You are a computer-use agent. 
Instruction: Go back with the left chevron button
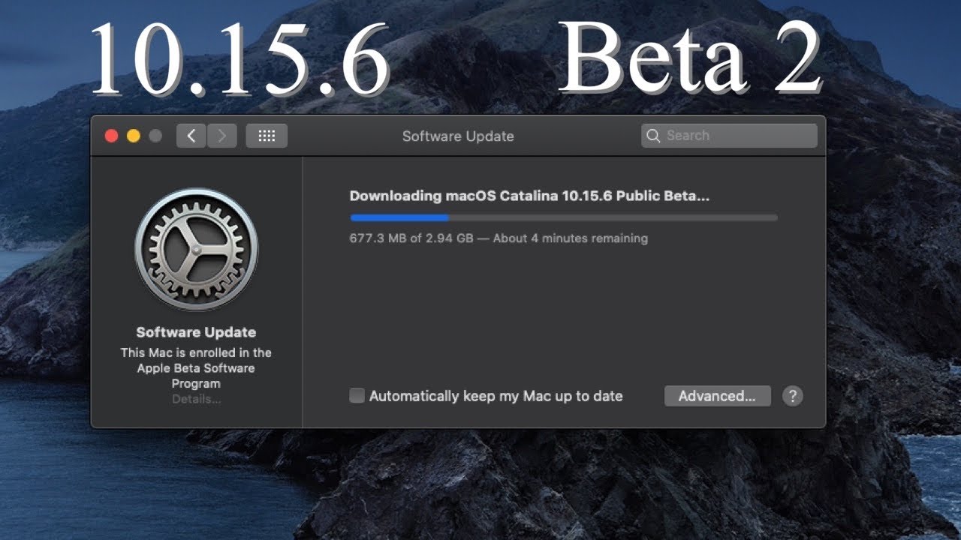point(191,136)
